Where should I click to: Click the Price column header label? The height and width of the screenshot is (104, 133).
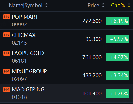tap(93, 6)
